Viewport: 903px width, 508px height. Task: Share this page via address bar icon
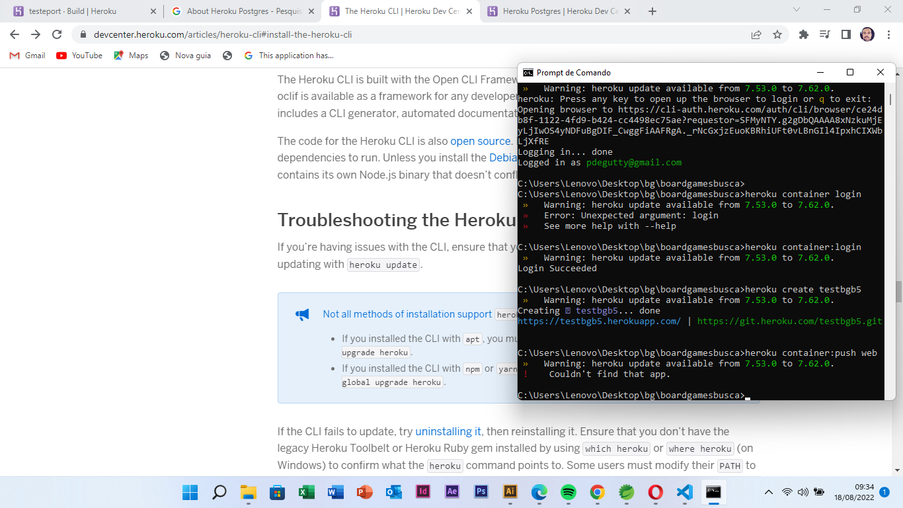[x=756, y=34]
